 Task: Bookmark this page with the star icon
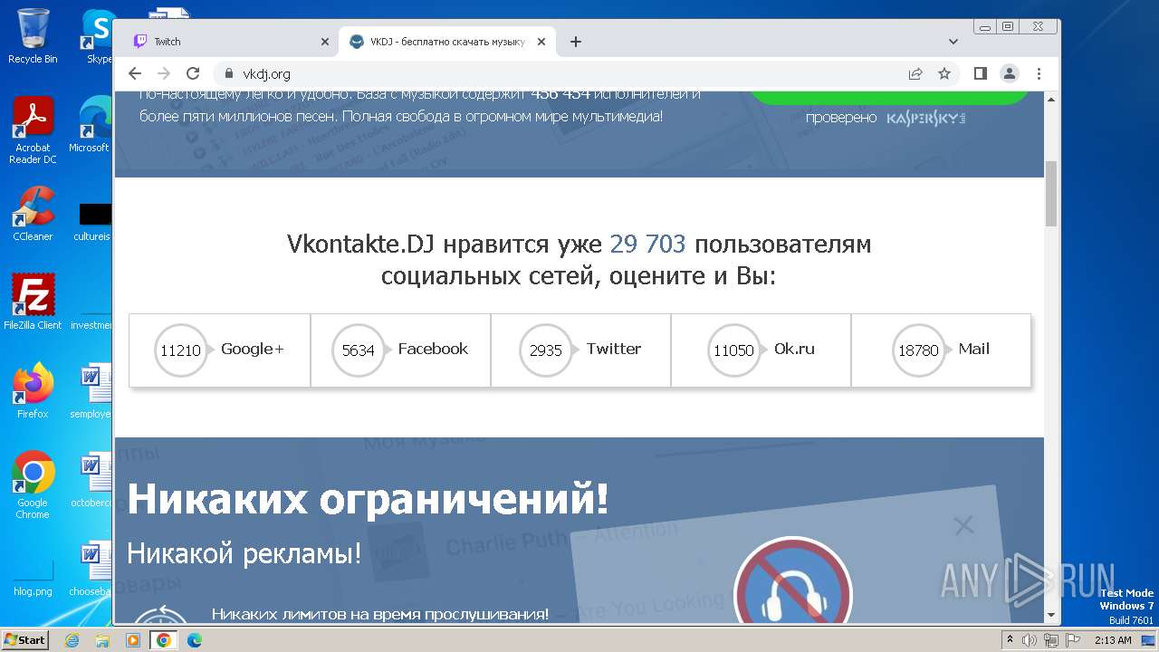[944, 73]
